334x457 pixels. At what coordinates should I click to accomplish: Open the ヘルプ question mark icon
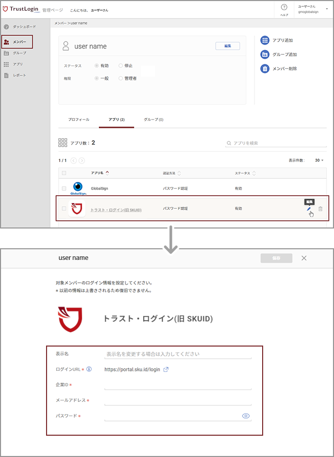(x=284, y=7)
